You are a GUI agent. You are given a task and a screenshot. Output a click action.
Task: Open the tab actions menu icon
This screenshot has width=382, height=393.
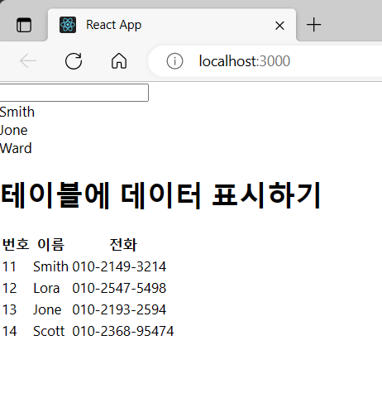[24, 25]
